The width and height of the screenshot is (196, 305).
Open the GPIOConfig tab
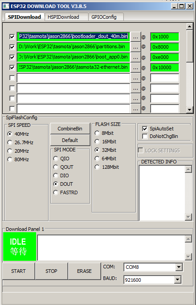pos(106,17)
